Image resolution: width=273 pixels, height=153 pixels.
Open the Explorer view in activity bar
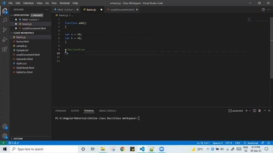(5, 11)
